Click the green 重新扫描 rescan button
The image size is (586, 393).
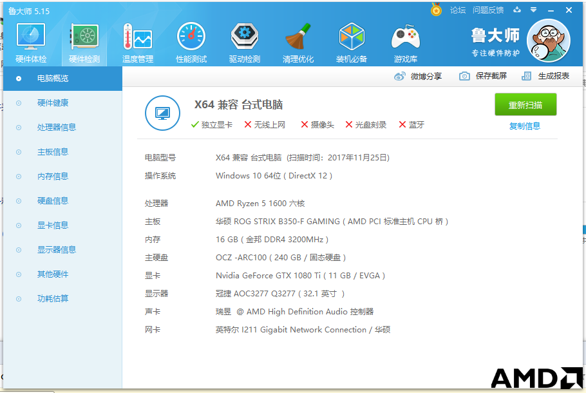[525, 105]
